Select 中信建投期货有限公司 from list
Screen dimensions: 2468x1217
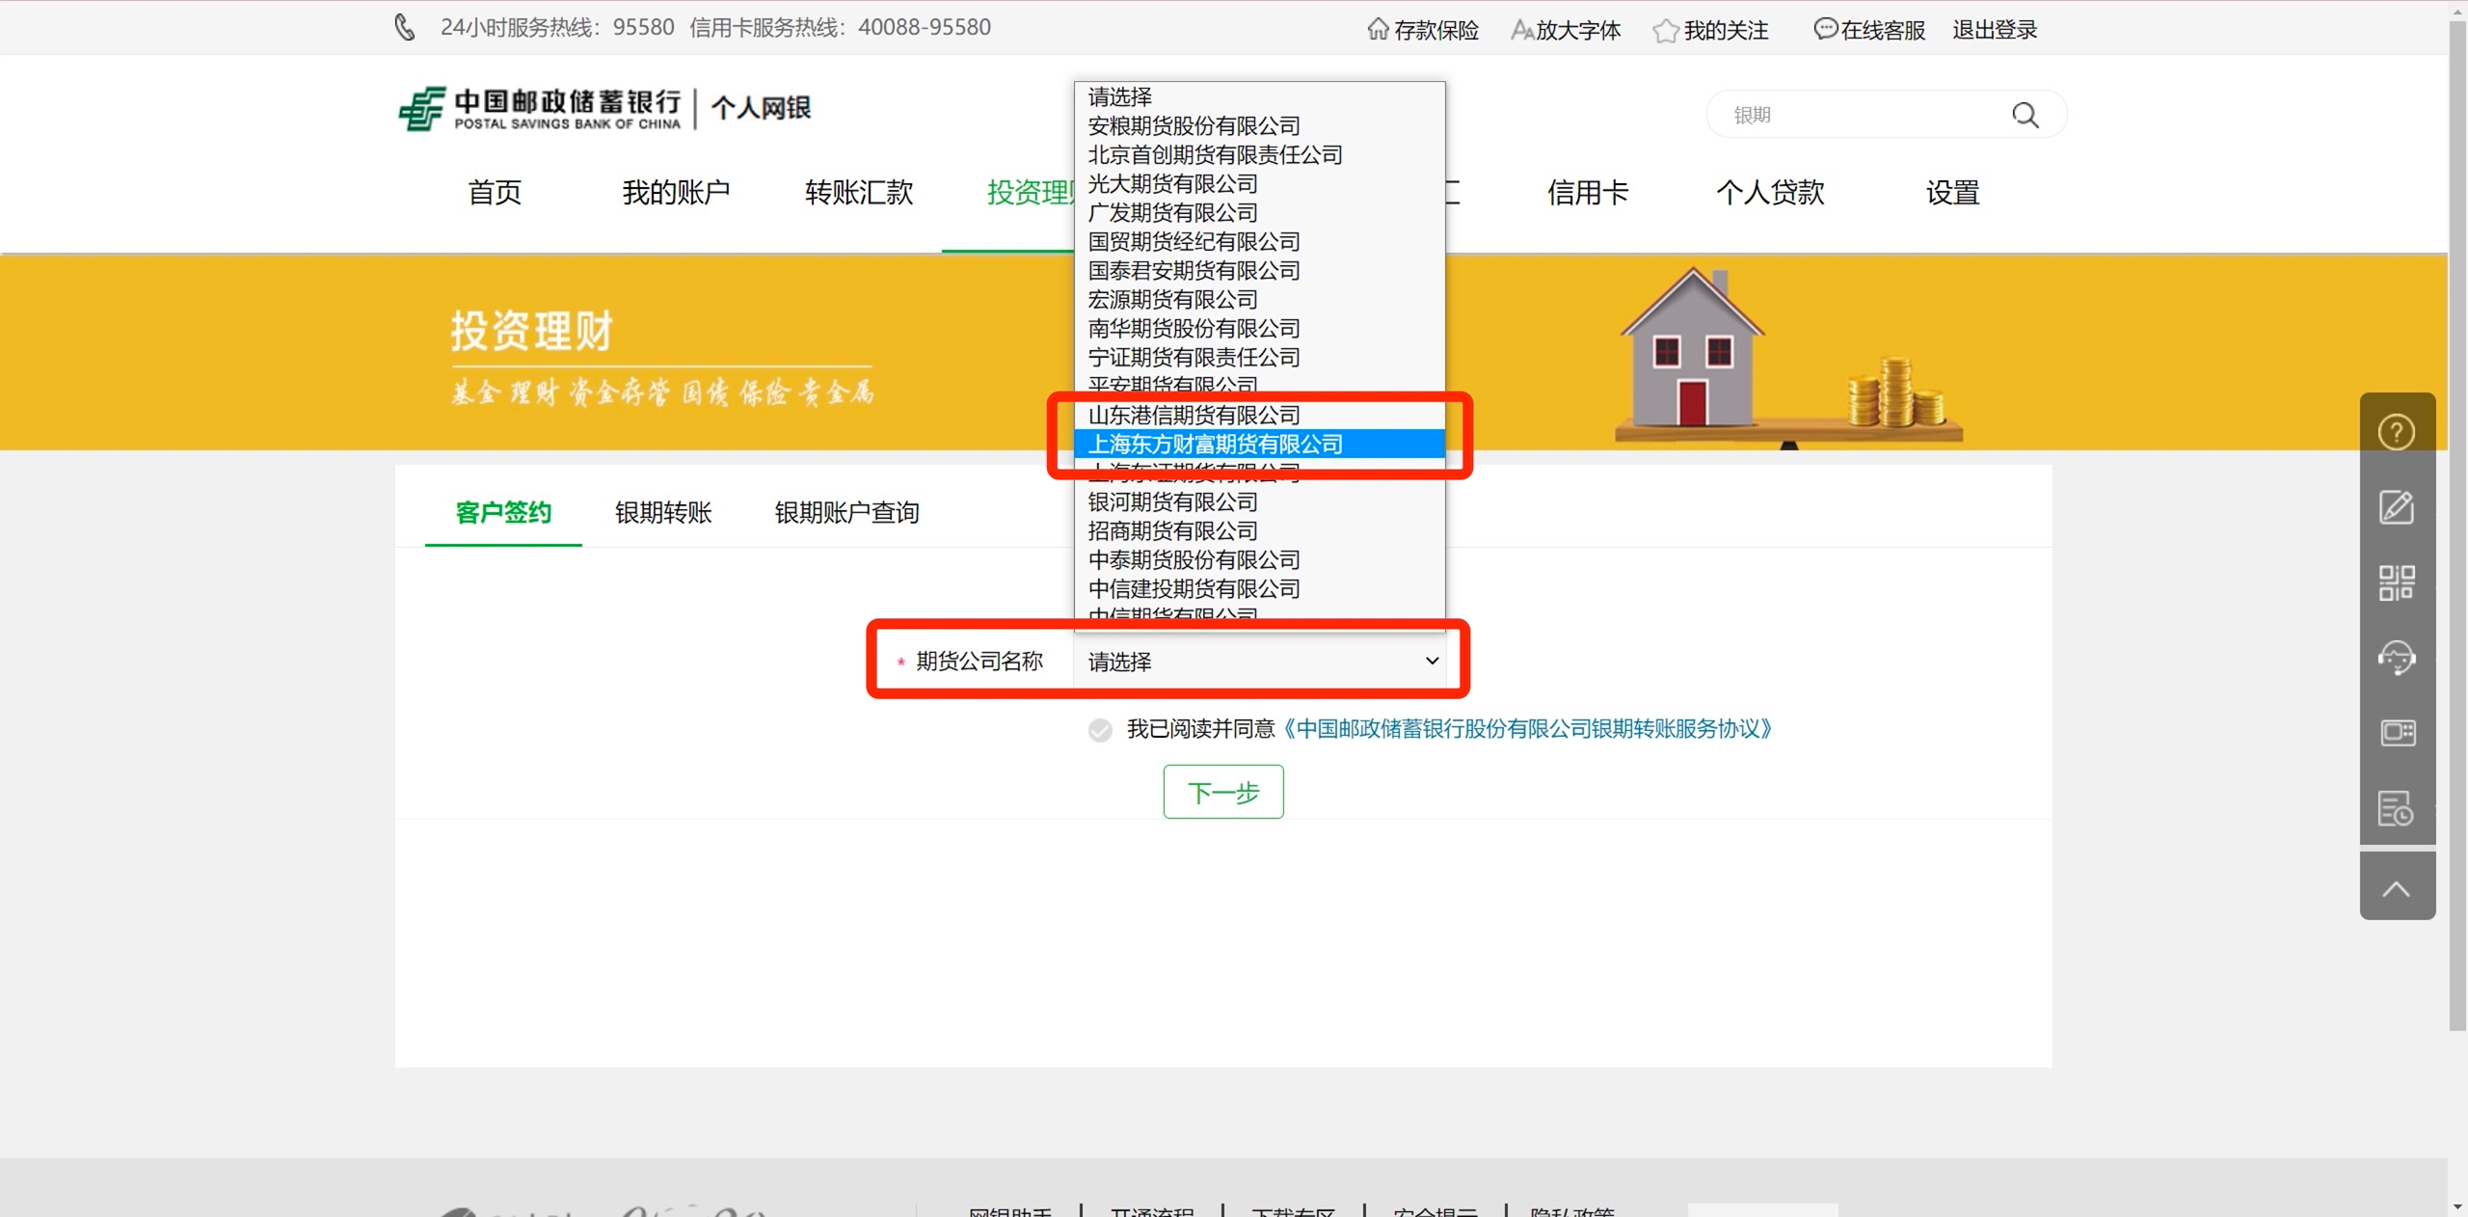[1259, 589]
